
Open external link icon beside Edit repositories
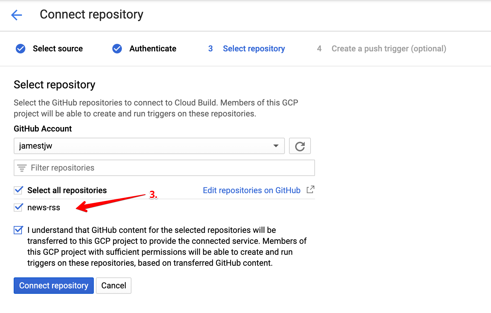point(310,190)
